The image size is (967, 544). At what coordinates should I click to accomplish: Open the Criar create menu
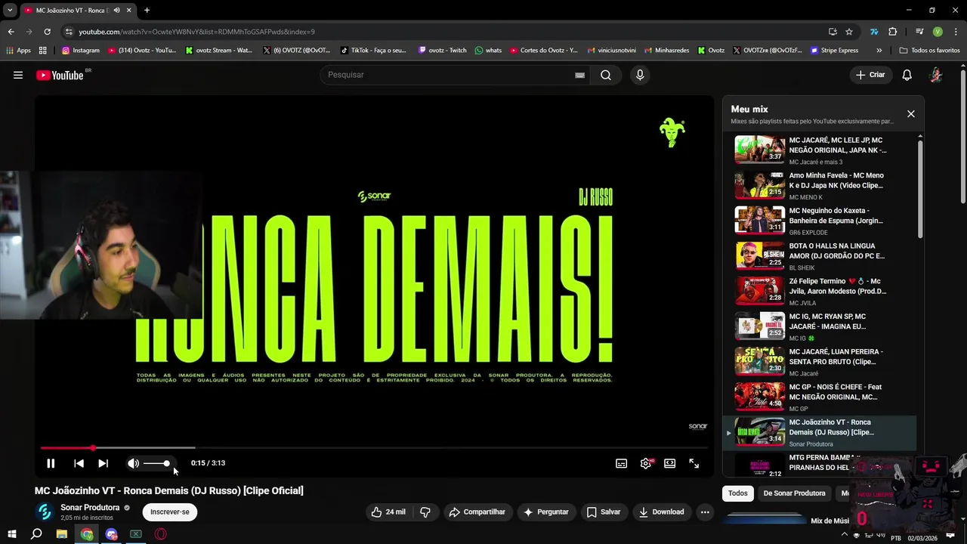(x=870, y=75)
